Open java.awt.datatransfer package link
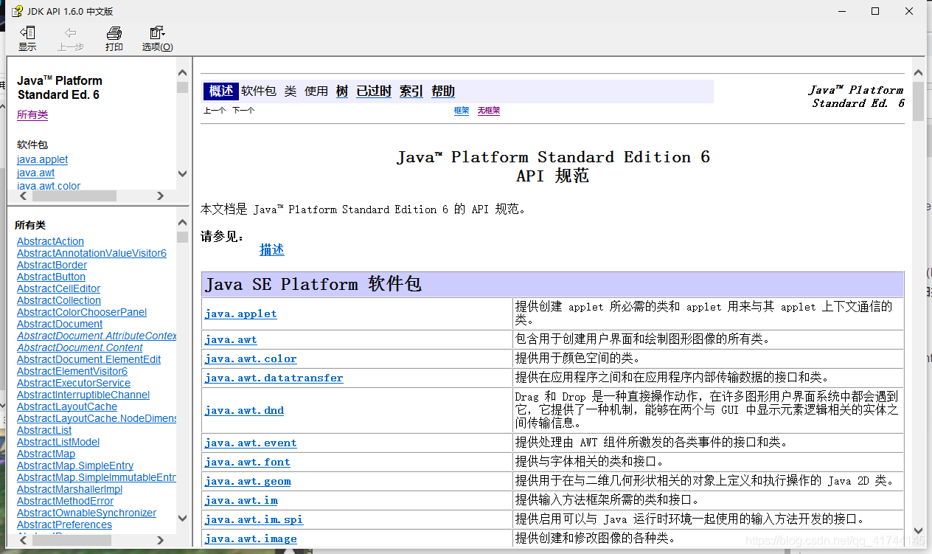 click(x=274, y=378)
